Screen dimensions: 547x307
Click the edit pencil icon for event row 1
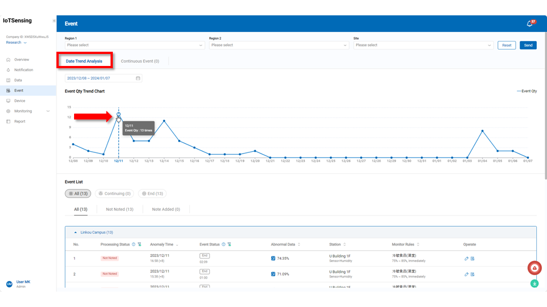coord(466,258)
